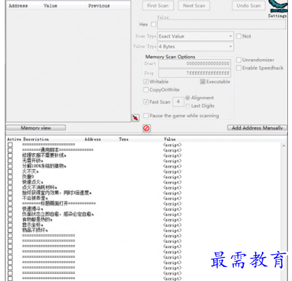Toggle the Writable checkbox

click(x=146, y=82)
